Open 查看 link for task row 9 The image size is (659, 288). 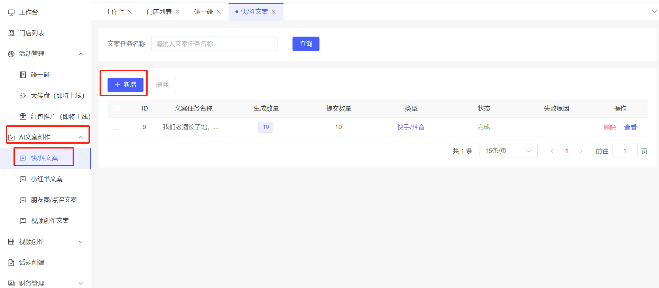pyautogui.click(x=630, y=127)
